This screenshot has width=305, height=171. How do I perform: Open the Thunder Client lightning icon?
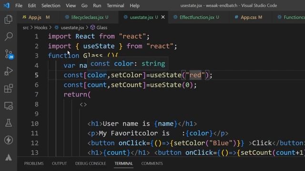coord(9,140)
